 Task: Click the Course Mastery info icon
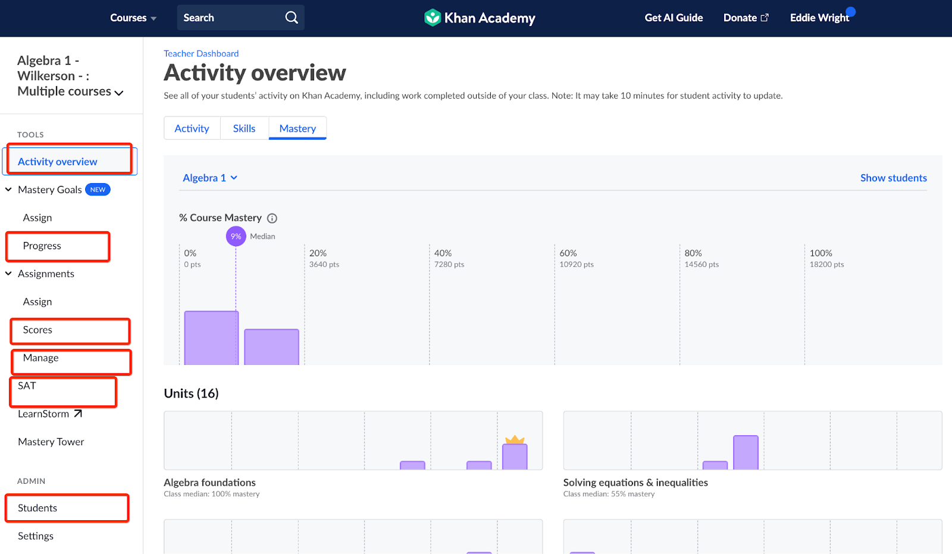coord(272,218)
